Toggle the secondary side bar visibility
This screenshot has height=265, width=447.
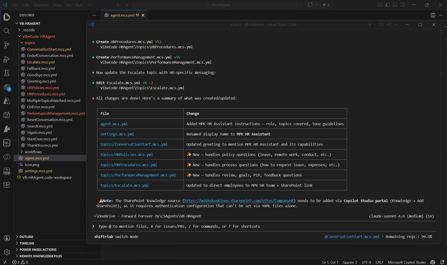tap(402, 5)
